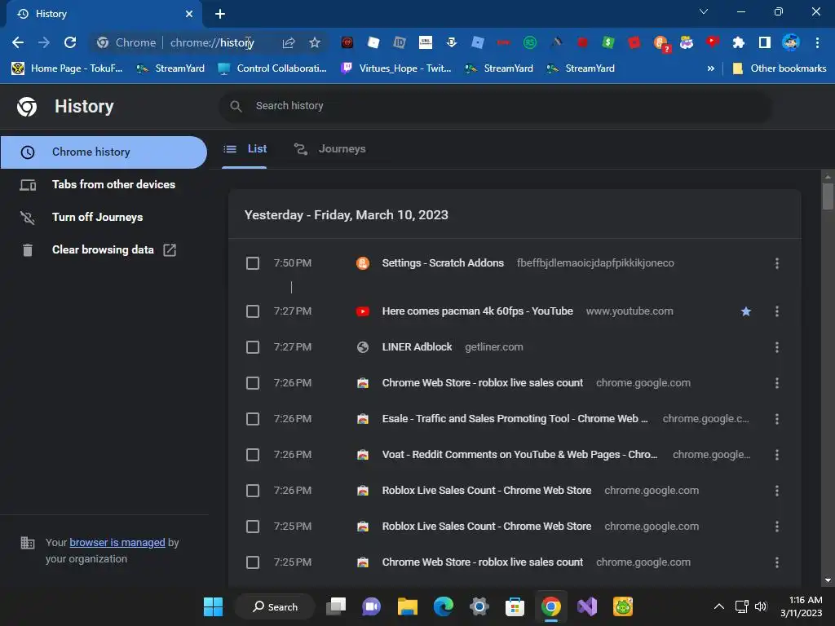Check the Here comes pacman YouTube entry
835x626 pixels.
pyautogui.click(x=253, y=311)
